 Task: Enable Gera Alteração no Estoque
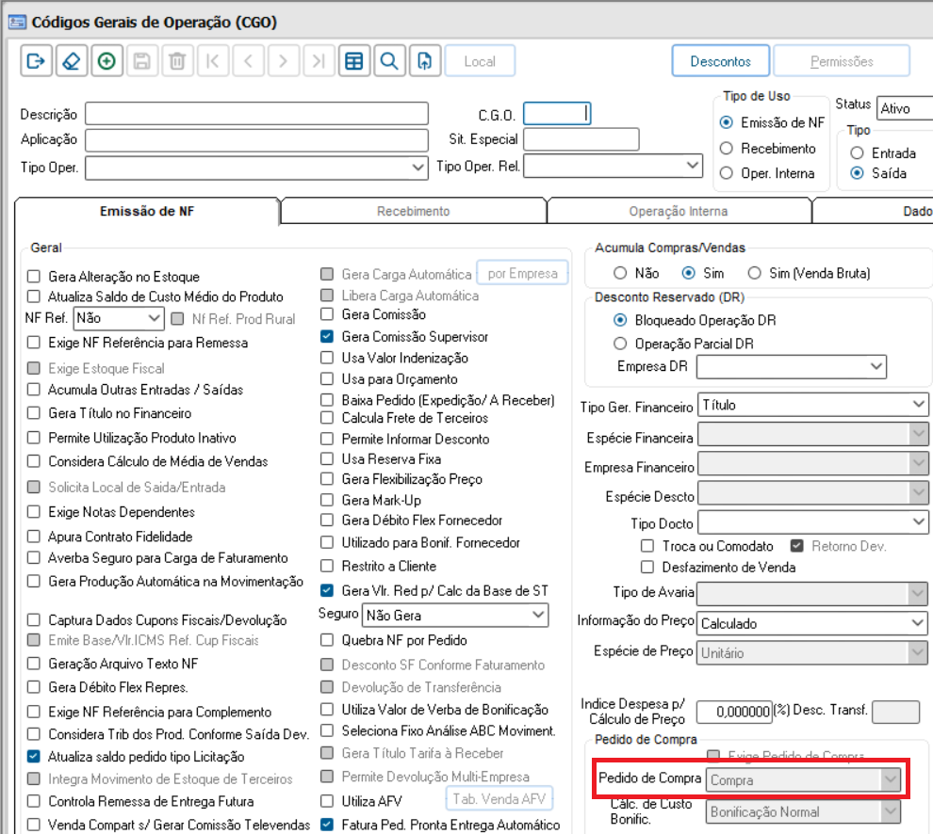[x=34, y=277]
